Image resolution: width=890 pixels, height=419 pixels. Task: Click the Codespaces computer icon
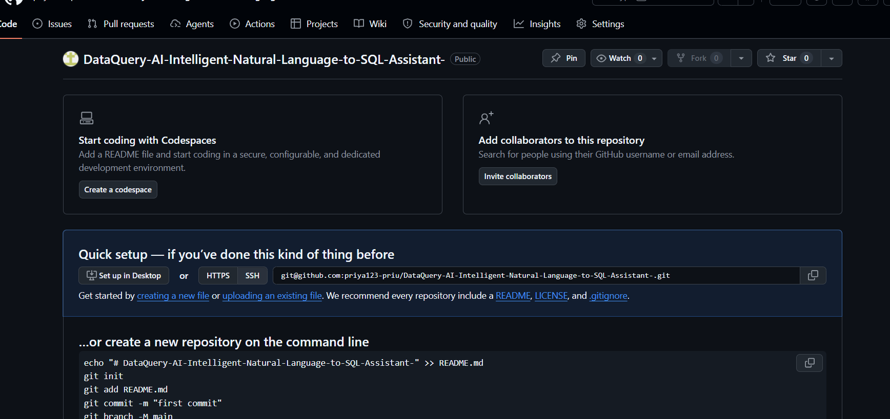tap(87, 118)
